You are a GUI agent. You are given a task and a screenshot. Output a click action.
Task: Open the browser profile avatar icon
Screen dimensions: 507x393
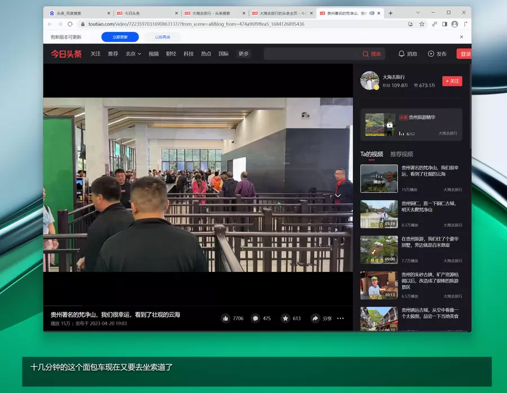click(455, 24)
